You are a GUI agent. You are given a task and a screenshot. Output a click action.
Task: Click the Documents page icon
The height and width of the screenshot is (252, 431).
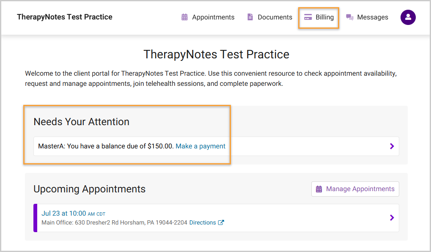point(250,17)
